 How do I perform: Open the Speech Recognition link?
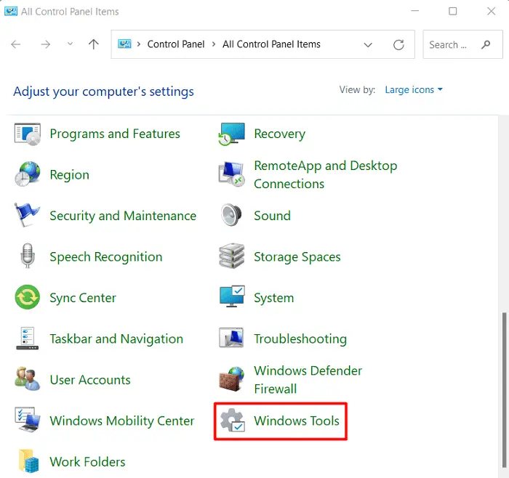click(106, 257)
